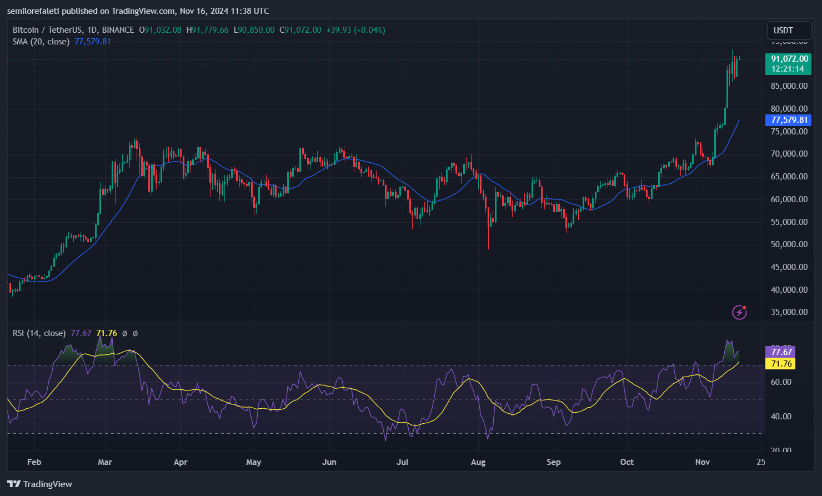The width and height of the screenshot is (822, 496).
Task: Click the +39.93 (+0.04%) change value
Action: click(x=355, y=30)
